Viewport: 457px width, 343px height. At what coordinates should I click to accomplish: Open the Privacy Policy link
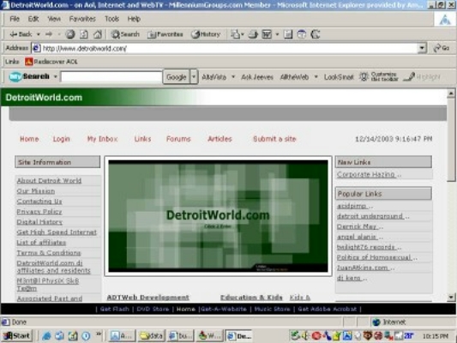[39, 212]
